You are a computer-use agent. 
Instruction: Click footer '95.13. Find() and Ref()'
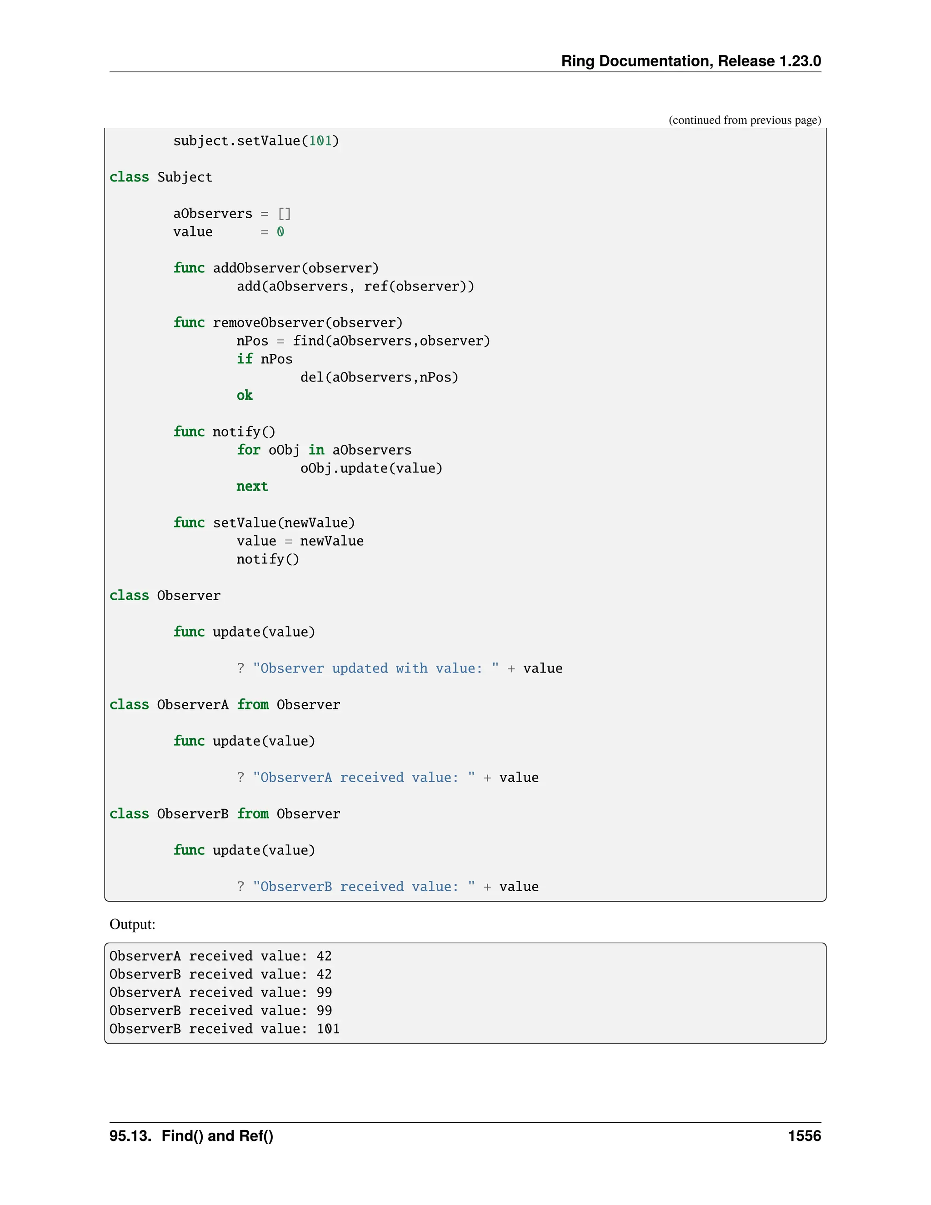pyautogui.click(x=191, y=1135)
